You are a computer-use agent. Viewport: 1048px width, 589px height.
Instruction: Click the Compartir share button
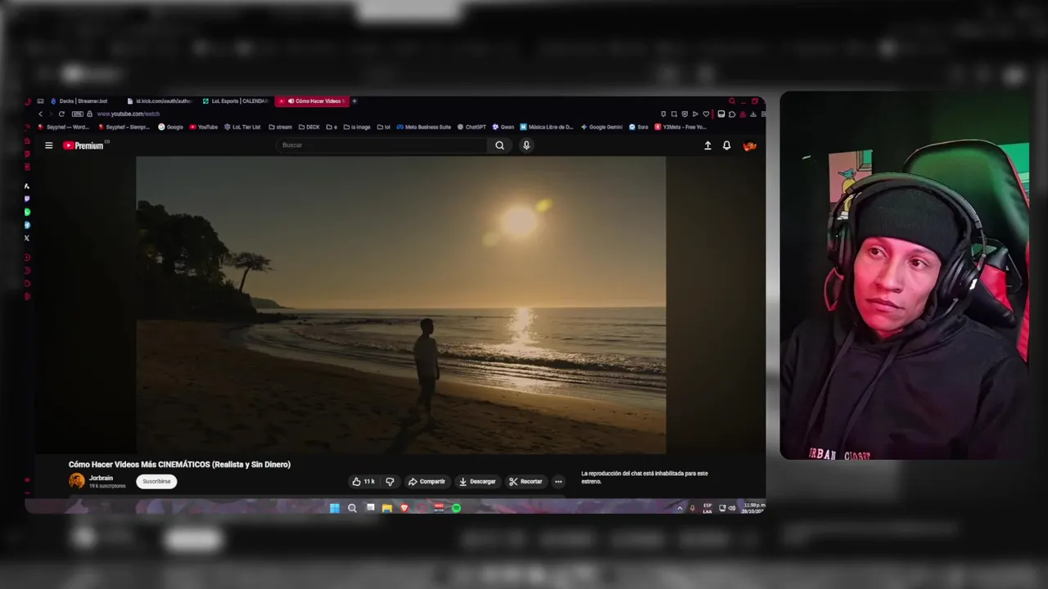click(427, 482)
